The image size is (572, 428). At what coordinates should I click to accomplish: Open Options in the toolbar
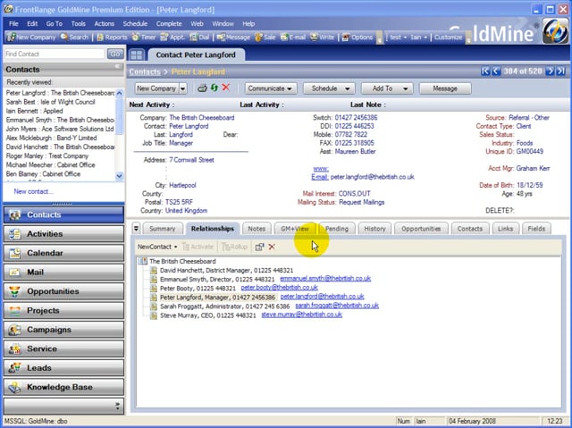[x=357, y=38]
